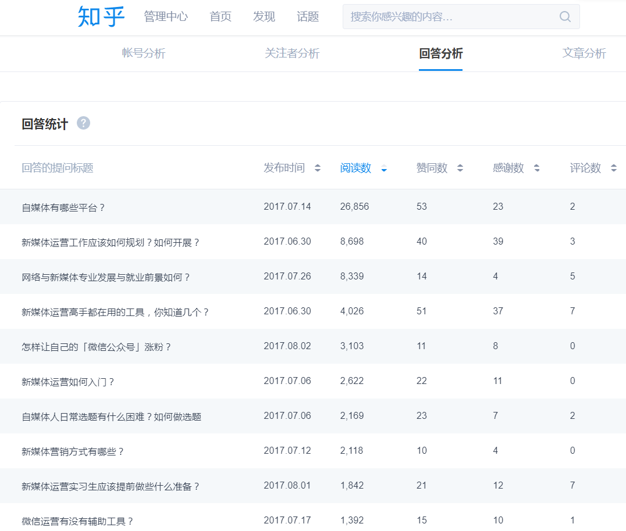Switch to the 关注者分析 tab
This screenshot has width=626, height=531.
(x=292, y=53)
